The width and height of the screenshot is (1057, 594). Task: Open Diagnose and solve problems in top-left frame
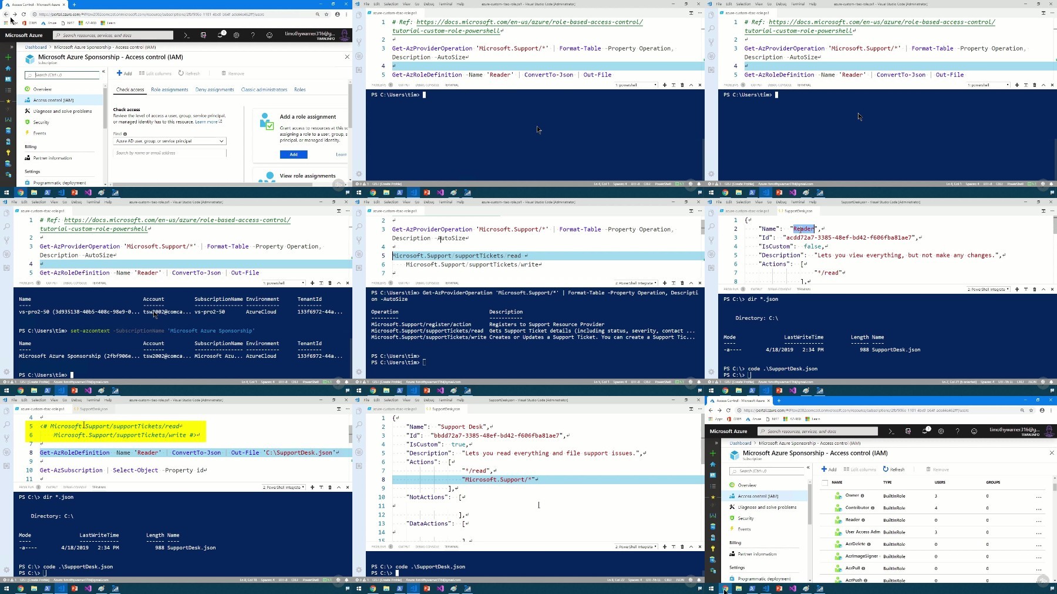coord(62,111)
